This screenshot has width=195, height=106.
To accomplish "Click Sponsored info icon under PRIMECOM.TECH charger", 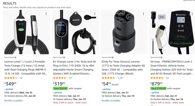I will [161, 57].
